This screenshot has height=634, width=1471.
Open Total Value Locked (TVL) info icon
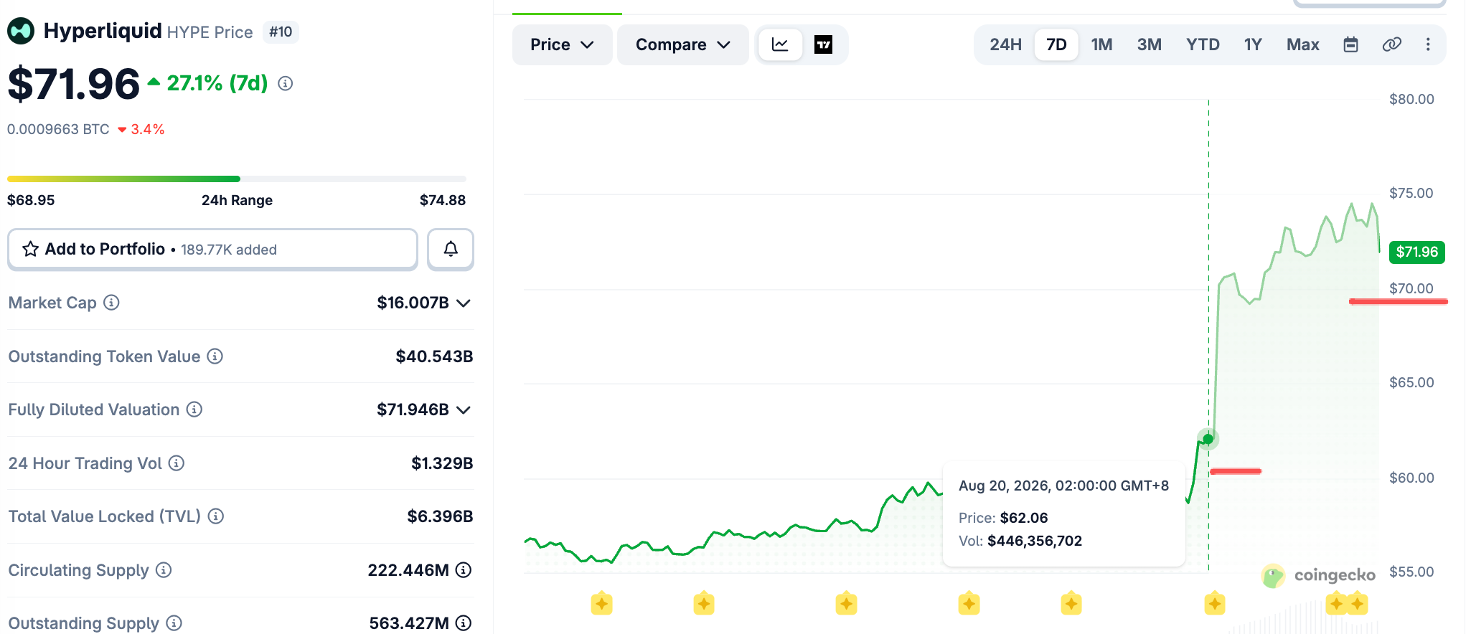(x=216, y=516)
